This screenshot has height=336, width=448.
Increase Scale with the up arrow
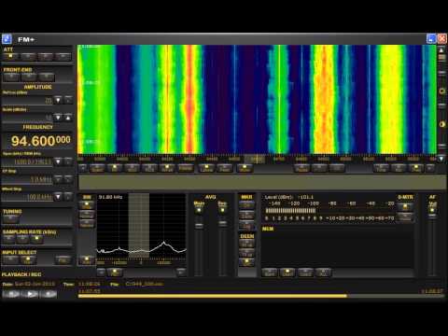68,118
